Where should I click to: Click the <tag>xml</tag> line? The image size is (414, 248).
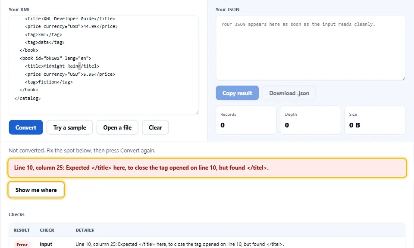[x=44, y=34]
